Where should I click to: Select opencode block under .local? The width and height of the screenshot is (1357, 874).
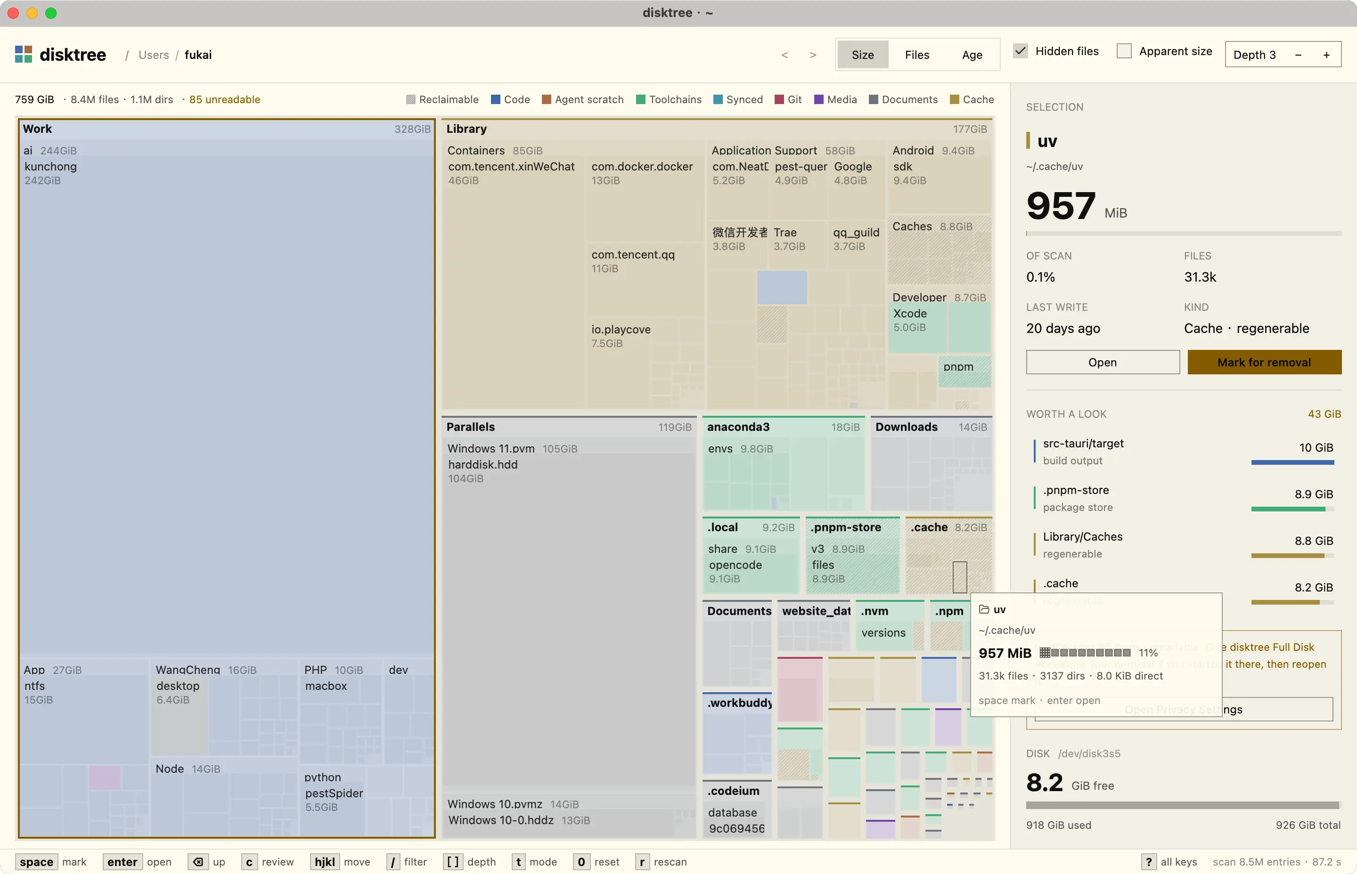tap(751, 575)
